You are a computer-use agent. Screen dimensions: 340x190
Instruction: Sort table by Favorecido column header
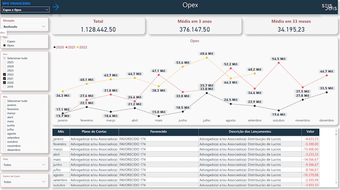click(x=158, y=132)
